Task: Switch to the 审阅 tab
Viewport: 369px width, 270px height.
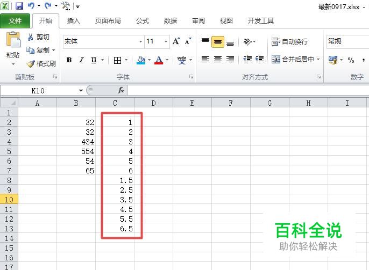Action: [x=198, y=21]
